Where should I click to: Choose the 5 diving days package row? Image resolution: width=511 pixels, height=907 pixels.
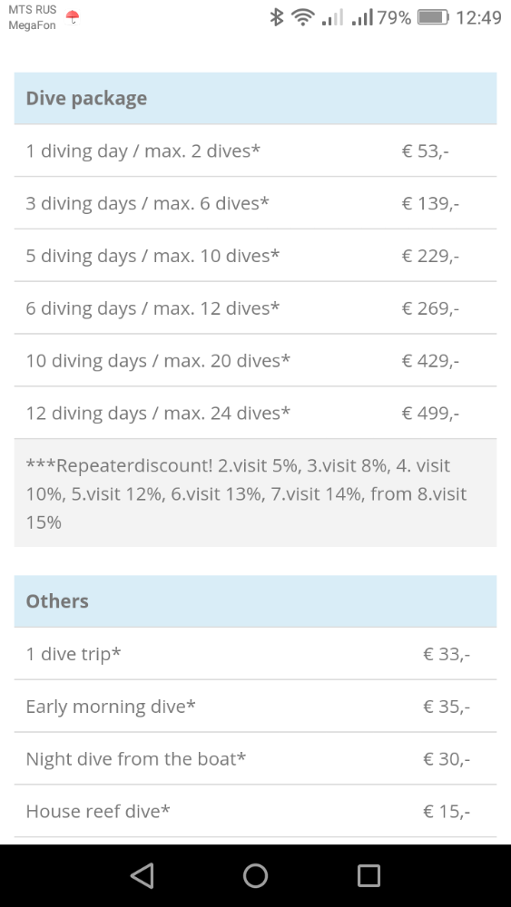click(x=255, y=256)
